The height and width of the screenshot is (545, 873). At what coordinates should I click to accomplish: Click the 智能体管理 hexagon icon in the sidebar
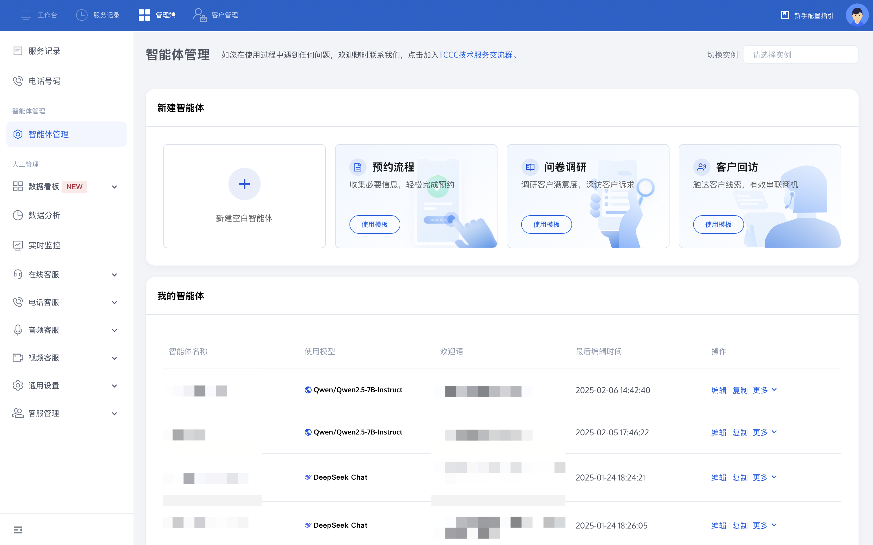click(18, 134)
